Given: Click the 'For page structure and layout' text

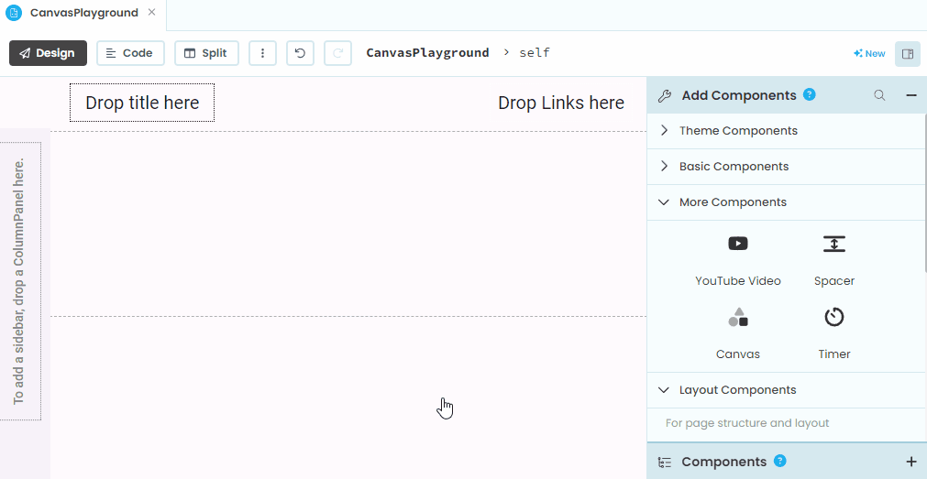Looking at the screenshot, I should [746, 423].
